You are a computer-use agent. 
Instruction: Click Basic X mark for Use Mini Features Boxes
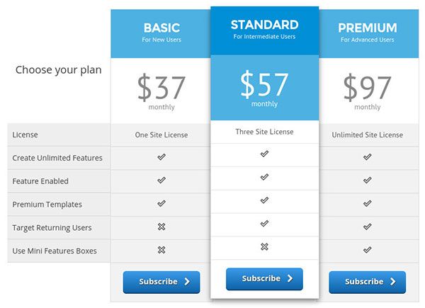[161, 250]
